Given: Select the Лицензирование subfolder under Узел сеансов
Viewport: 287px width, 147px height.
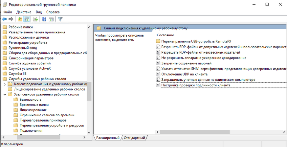Looking at the screenshot, I should click(33, 110).
